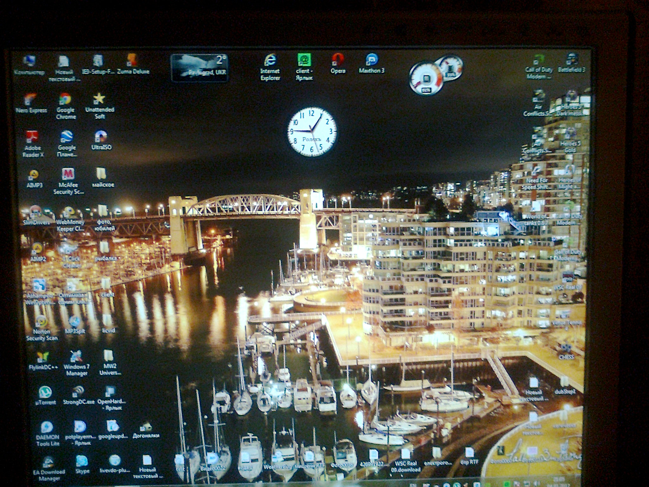Open UltraISO desktop icon
This screenshot has width=649, height=487.
click(x=101, y=137)
